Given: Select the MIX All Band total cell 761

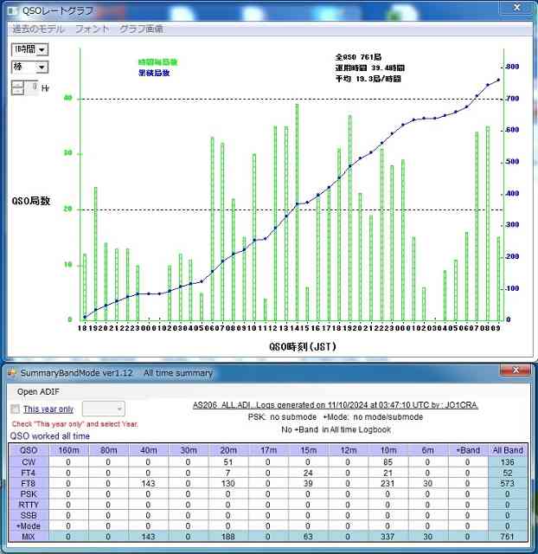Looking at the screenshot, I should (509, 536).
